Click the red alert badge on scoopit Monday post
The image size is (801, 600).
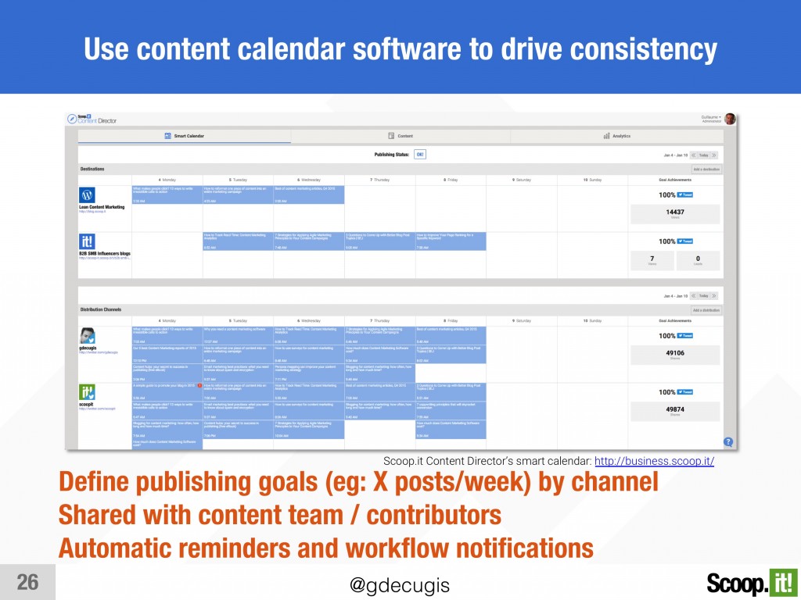pyautogui.click(x=199, y=386)
